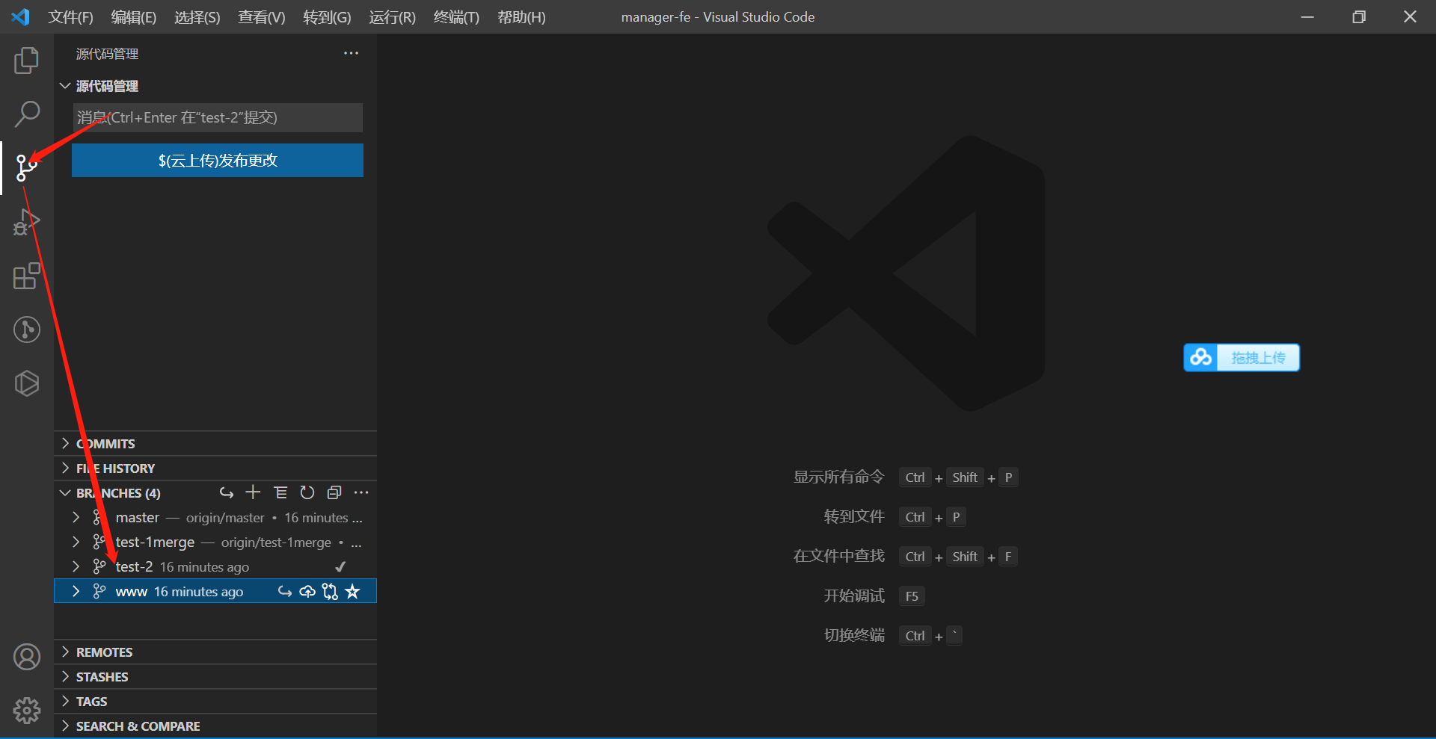Select the www branch row
This screenshot has height=739, width=1436.
click(215, 591)
